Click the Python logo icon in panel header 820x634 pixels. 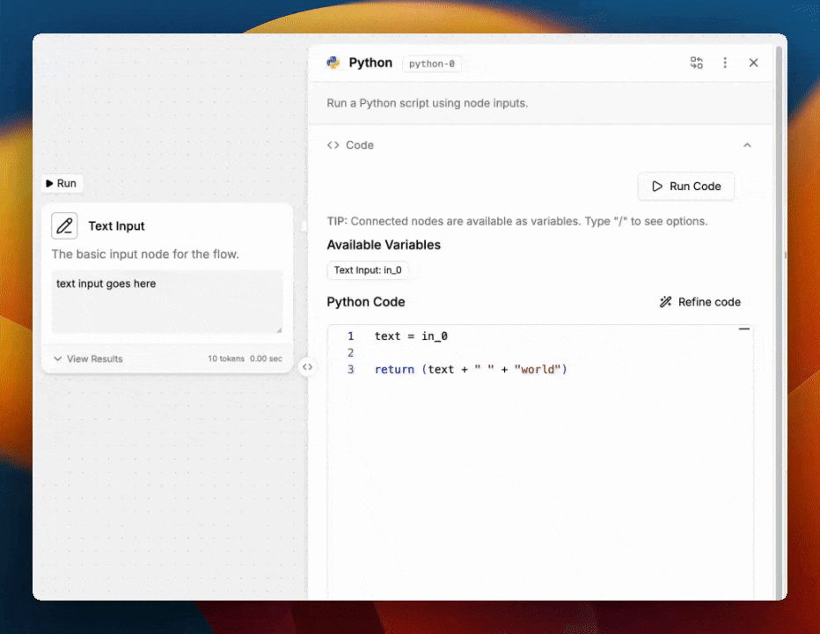coord(333,63)
